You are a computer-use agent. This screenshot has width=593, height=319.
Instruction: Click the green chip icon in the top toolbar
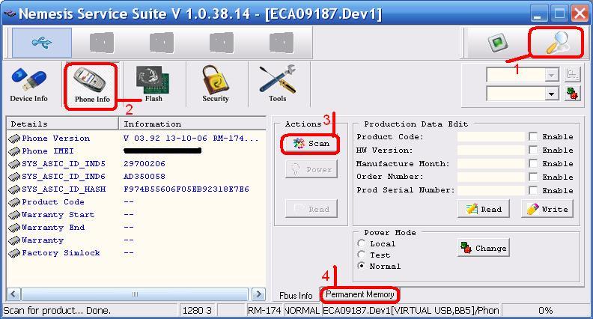point(498,43)
